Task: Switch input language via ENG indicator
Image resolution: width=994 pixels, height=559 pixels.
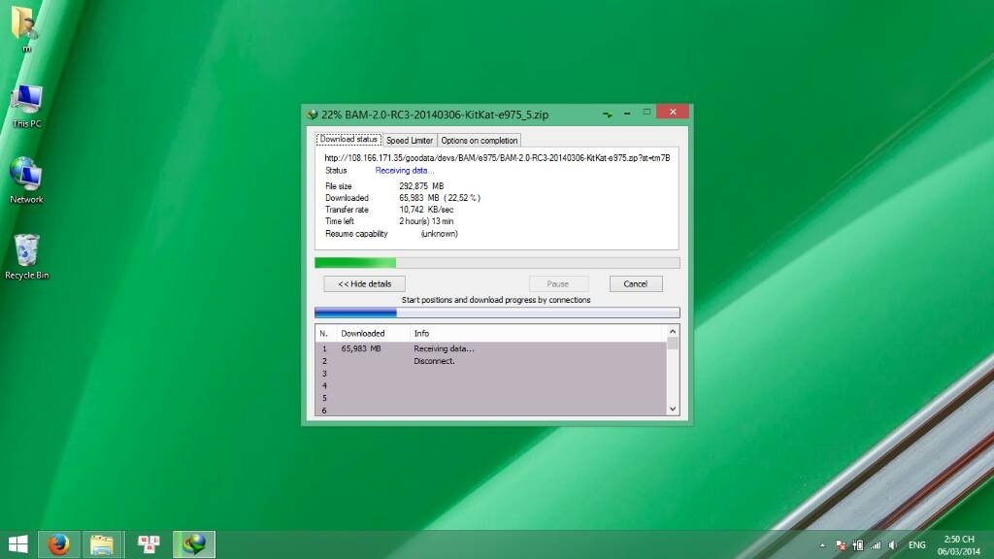Action: [x=916, y=545]
